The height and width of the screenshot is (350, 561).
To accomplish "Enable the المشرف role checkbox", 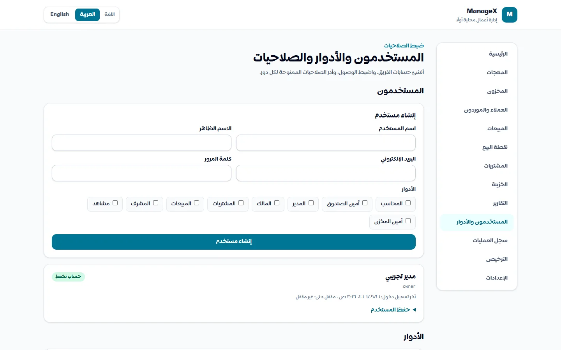I will pyautogui.click(x=155, y=203).
